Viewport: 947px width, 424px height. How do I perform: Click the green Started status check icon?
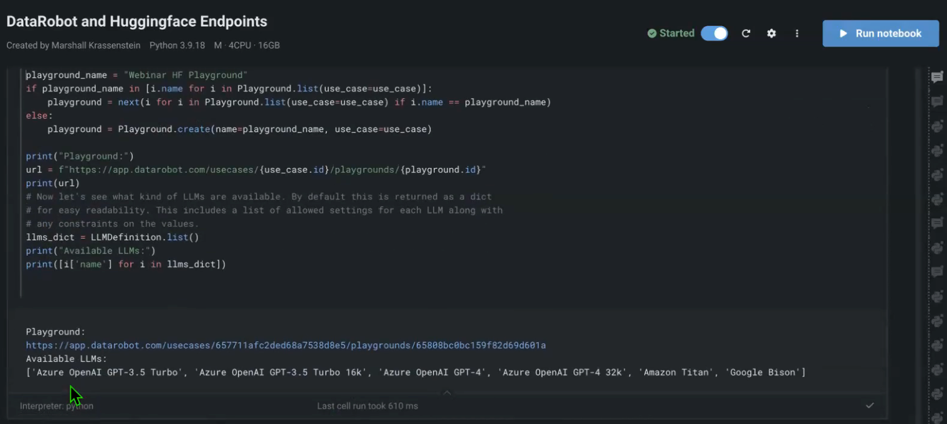point(652,34)
